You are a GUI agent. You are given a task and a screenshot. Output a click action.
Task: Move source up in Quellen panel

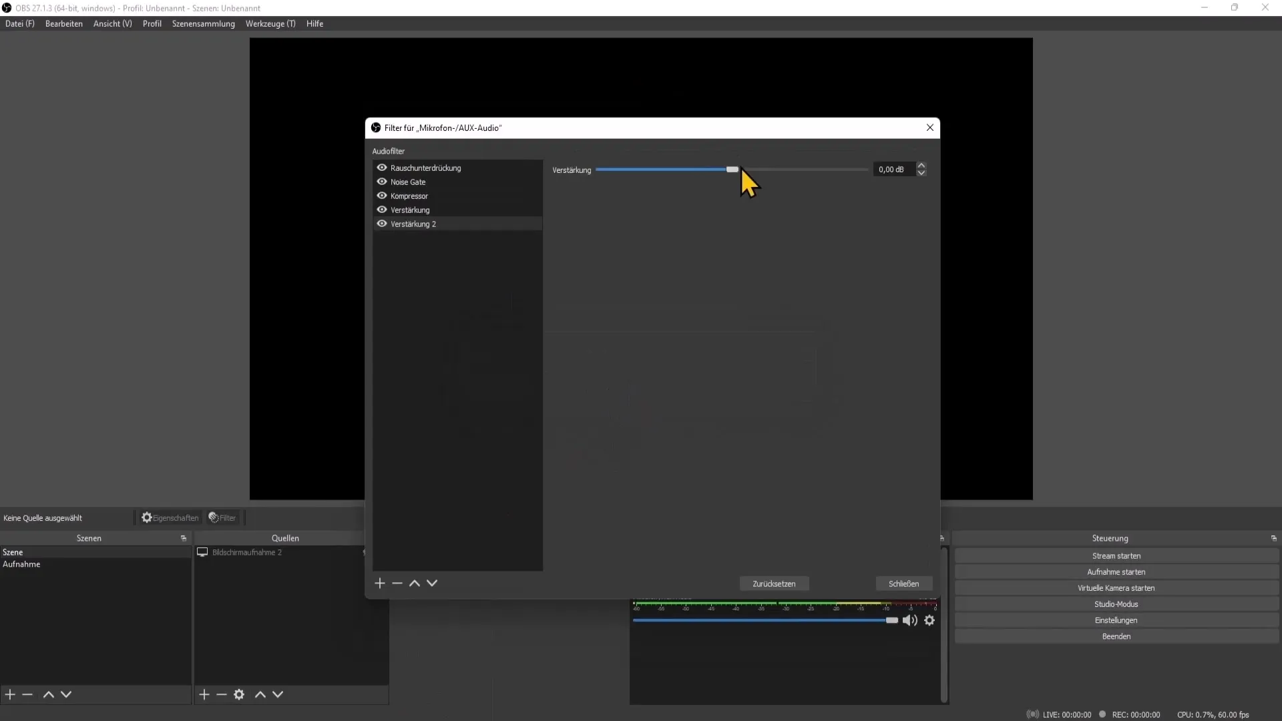click(260, 694)
